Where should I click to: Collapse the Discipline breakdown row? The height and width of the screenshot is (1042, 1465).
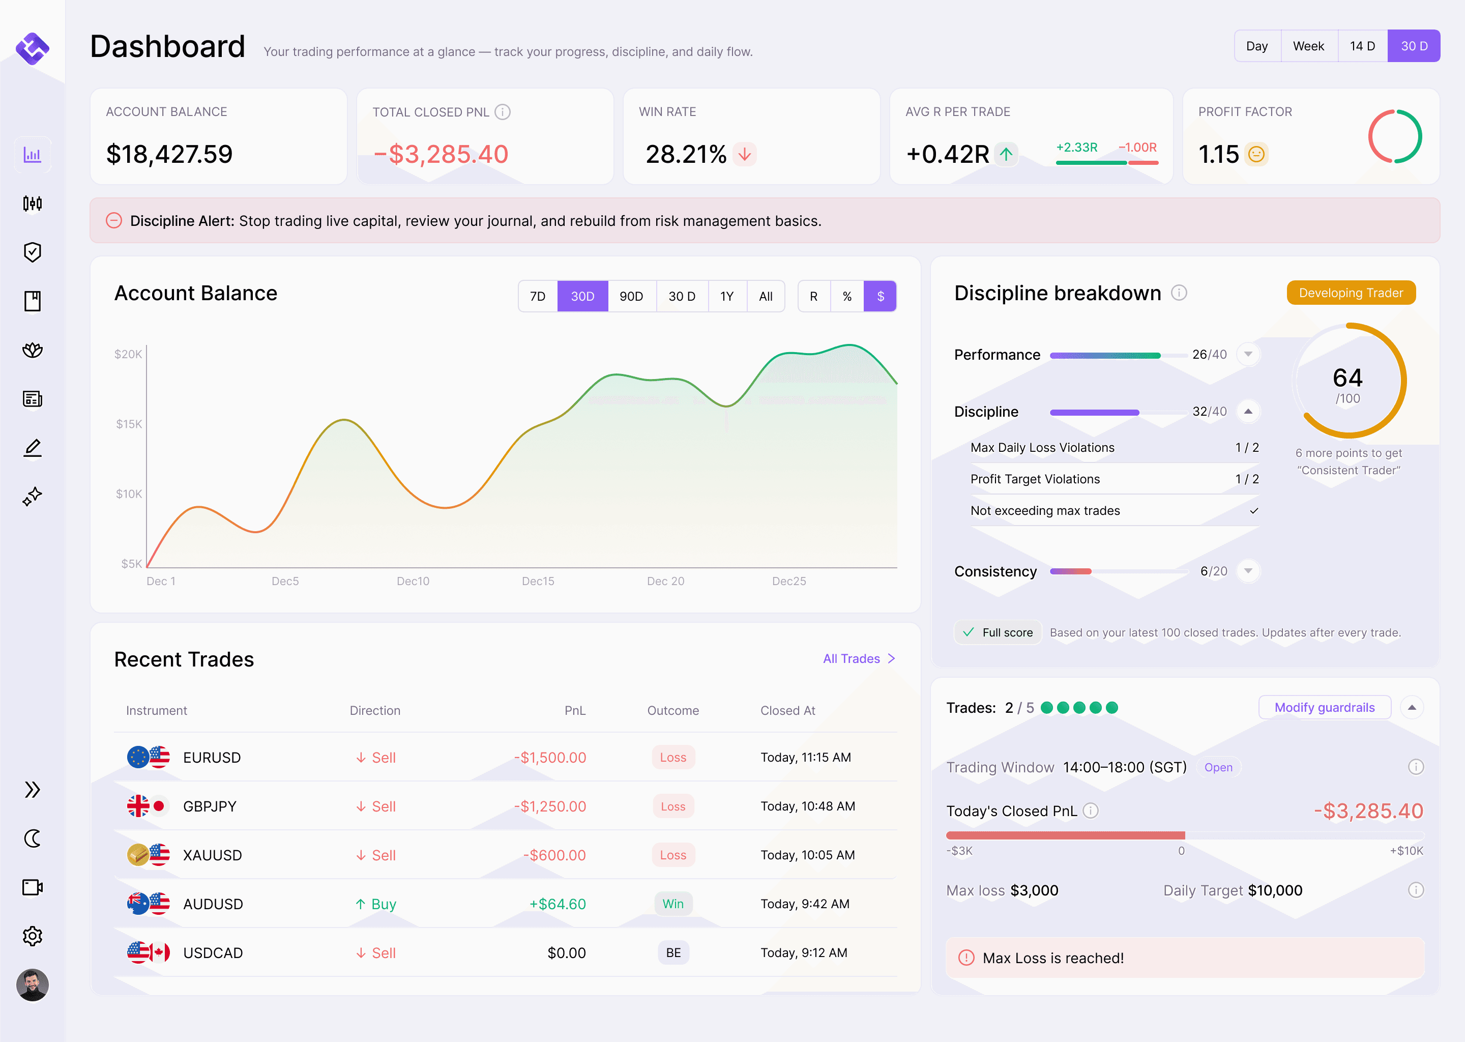coord(1248,411)
